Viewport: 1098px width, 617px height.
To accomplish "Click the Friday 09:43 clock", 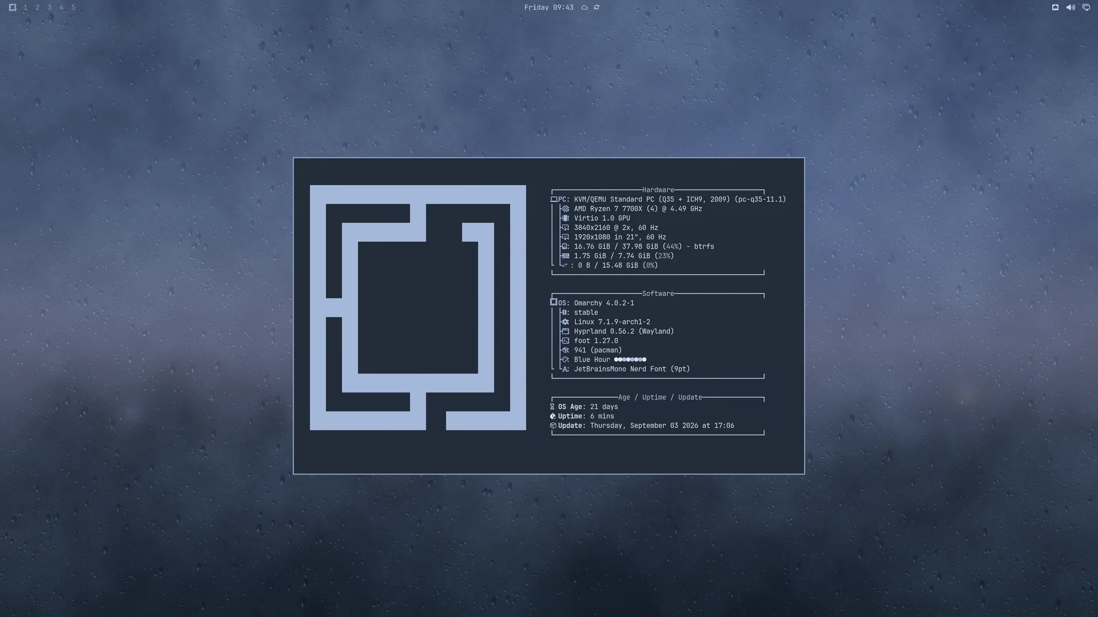I will coord(548,7).
